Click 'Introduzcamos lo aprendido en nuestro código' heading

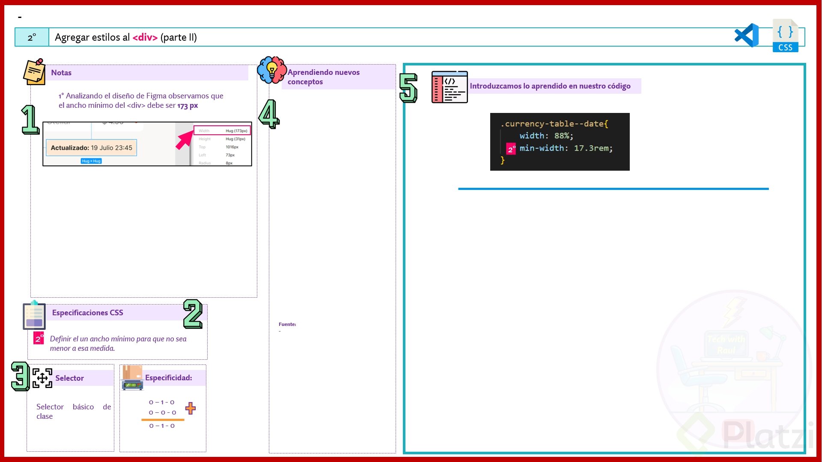tap(550, 86)
